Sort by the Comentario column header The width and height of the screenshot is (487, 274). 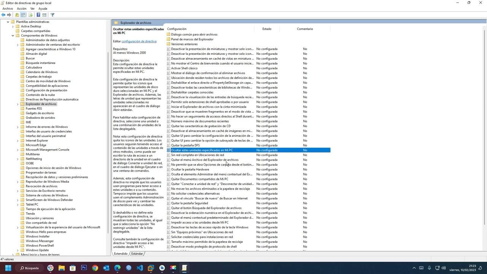click(305, 29)
